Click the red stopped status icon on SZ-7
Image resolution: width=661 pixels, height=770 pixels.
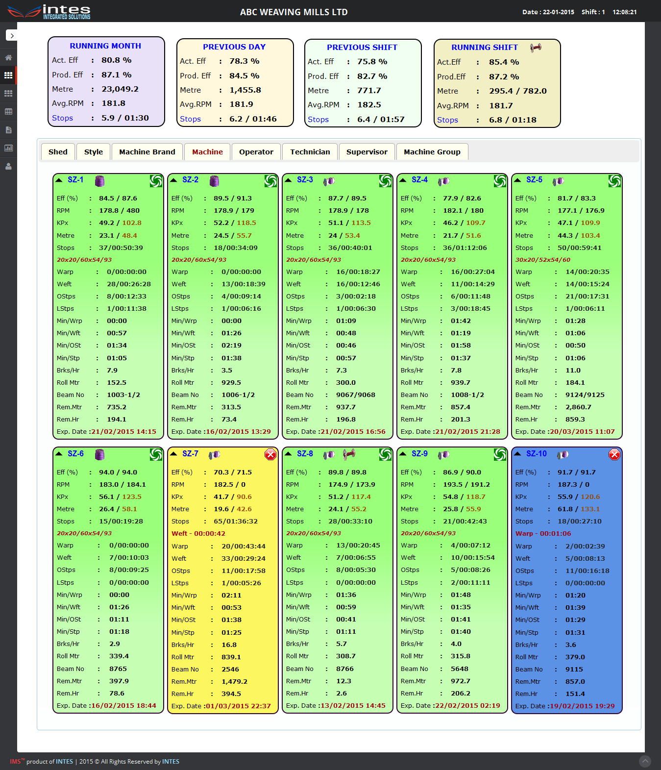[x=270, y=454]
